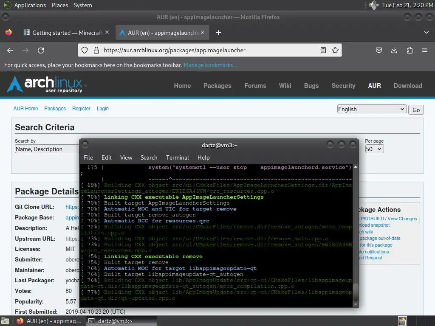The image size is (435, 326).
Task: Go back one page in Firefox
Action: 10,50
